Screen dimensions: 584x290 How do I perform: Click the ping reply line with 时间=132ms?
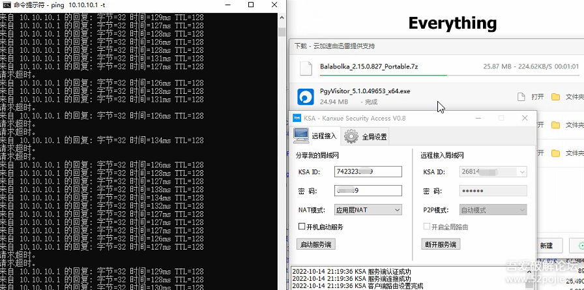click(x=102, y=206)
